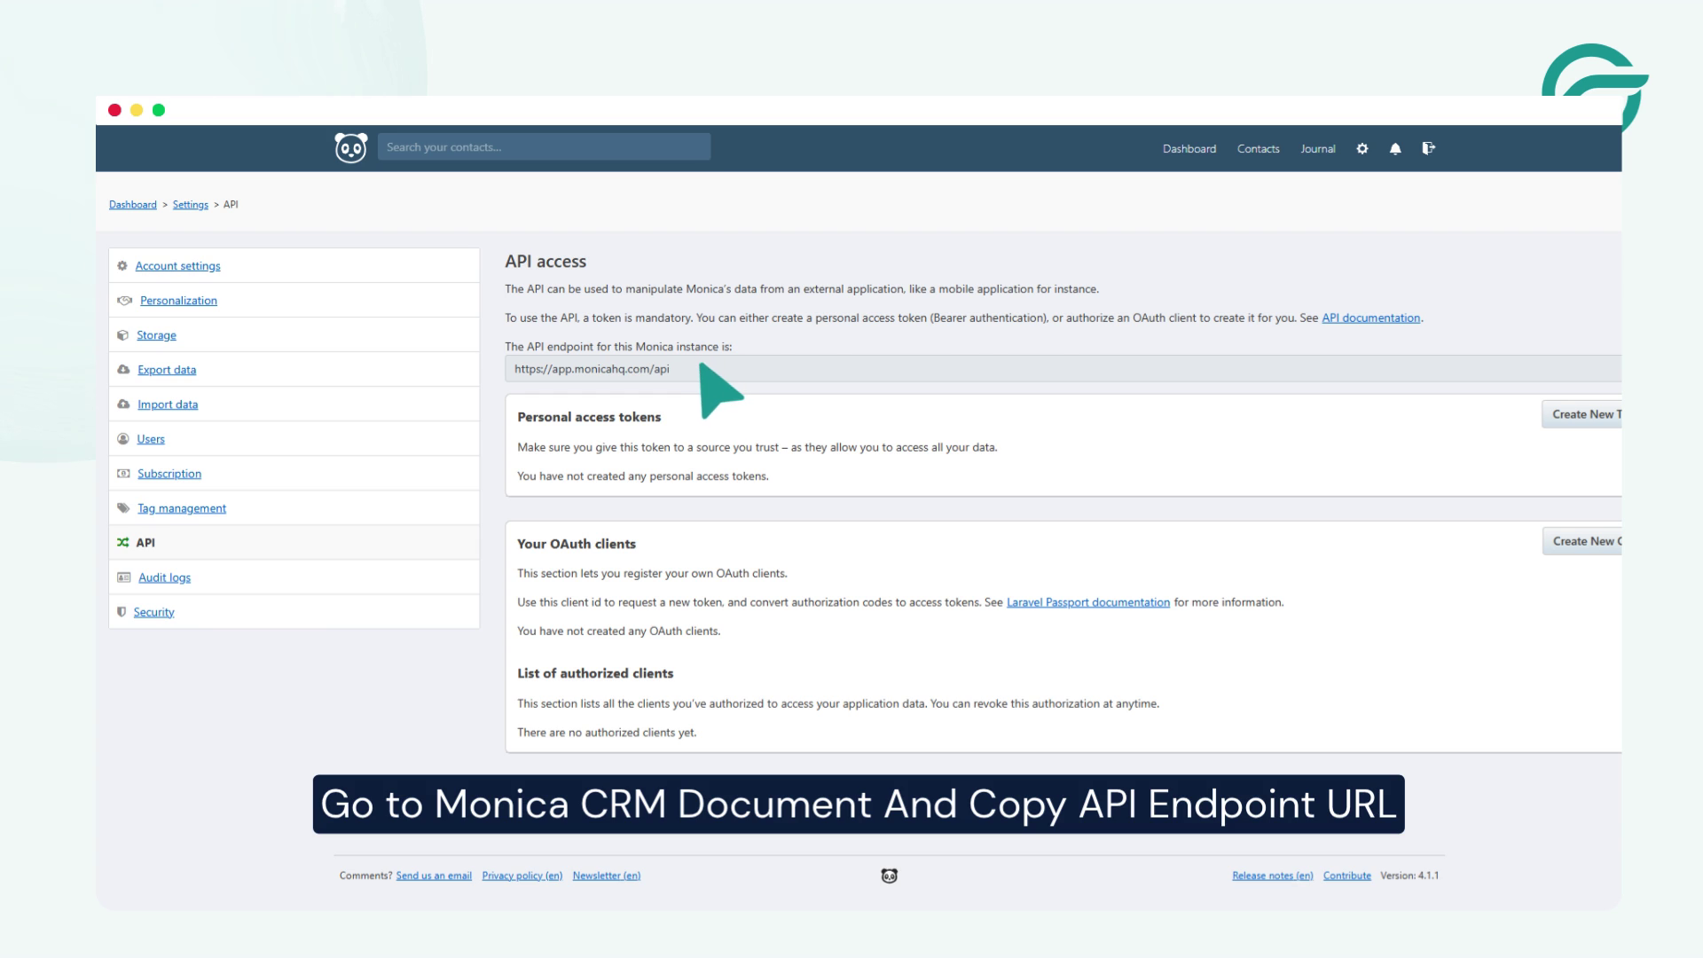
Task: Click the Monica panda logo in header
Action: point(350,147)
